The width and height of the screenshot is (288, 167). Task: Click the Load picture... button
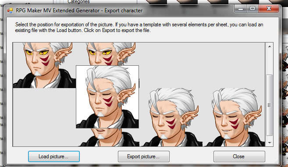click(x=54, y=156)
